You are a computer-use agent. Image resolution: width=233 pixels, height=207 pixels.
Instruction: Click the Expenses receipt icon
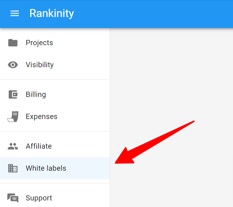tap(13, 116)
